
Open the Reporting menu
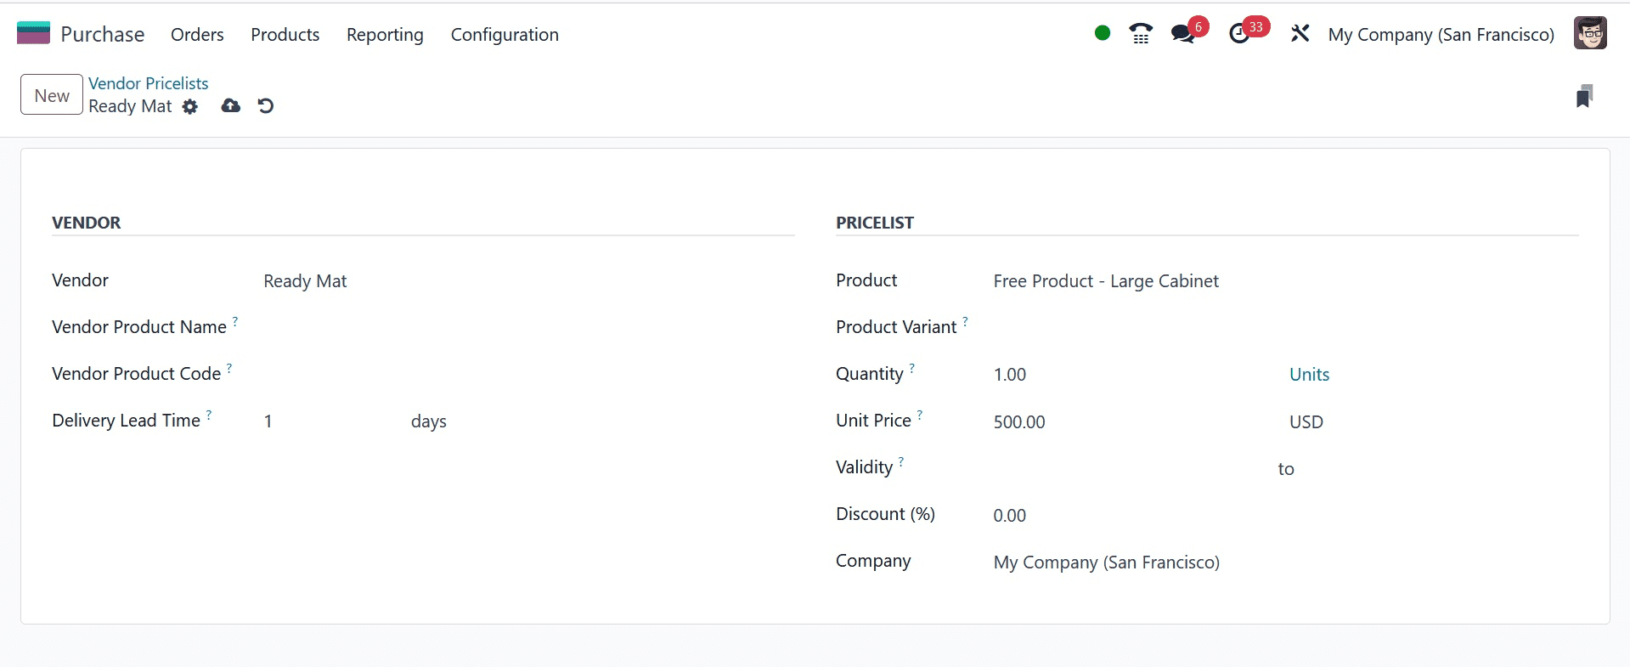pyautogui.click(x=385, y=35)
